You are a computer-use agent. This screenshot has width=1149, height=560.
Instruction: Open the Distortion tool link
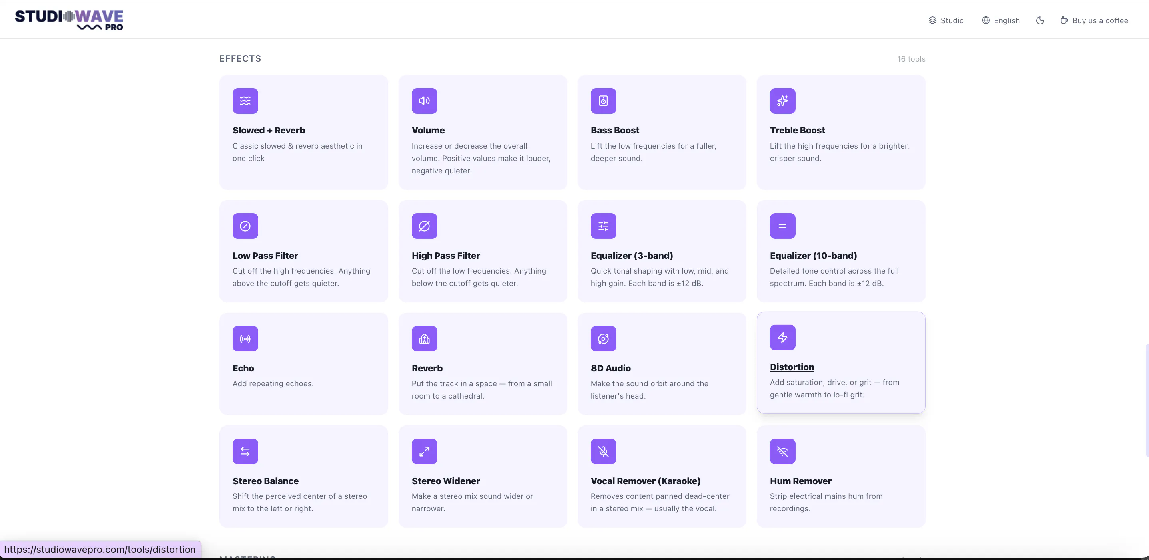point(792,367)
